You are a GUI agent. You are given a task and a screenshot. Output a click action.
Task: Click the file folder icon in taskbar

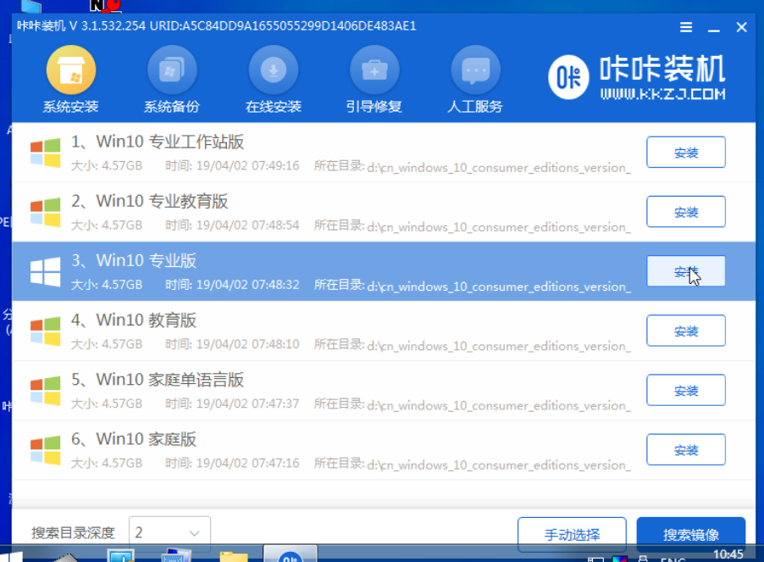pyautogui.click(x=233, y=556)
